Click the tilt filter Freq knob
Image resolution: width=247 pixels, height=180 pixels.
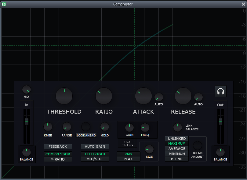145,128
